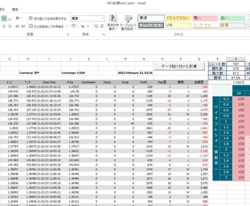The width and height of the screenshot is (250, 206).
Task: Select column M header
Action: [x=126, y=59]
